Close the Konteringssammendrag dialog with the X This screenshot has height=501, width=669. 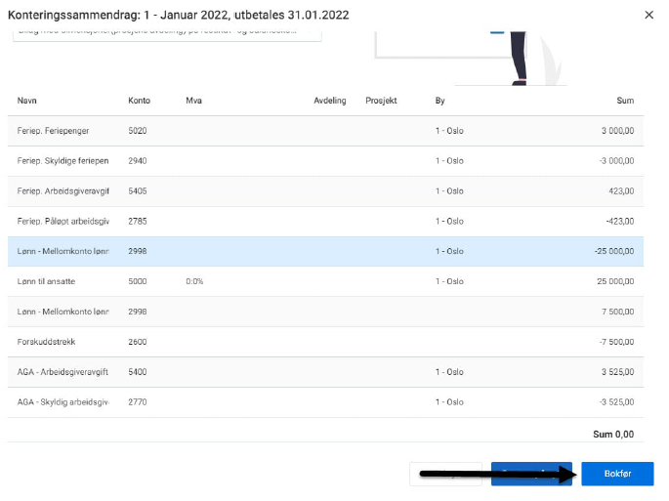649,15
